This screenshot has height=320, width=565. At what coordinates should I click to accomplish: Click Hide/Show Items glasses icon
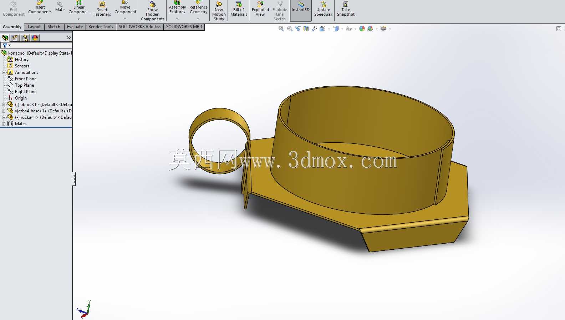pyautogui.click(x=348, y=29)
